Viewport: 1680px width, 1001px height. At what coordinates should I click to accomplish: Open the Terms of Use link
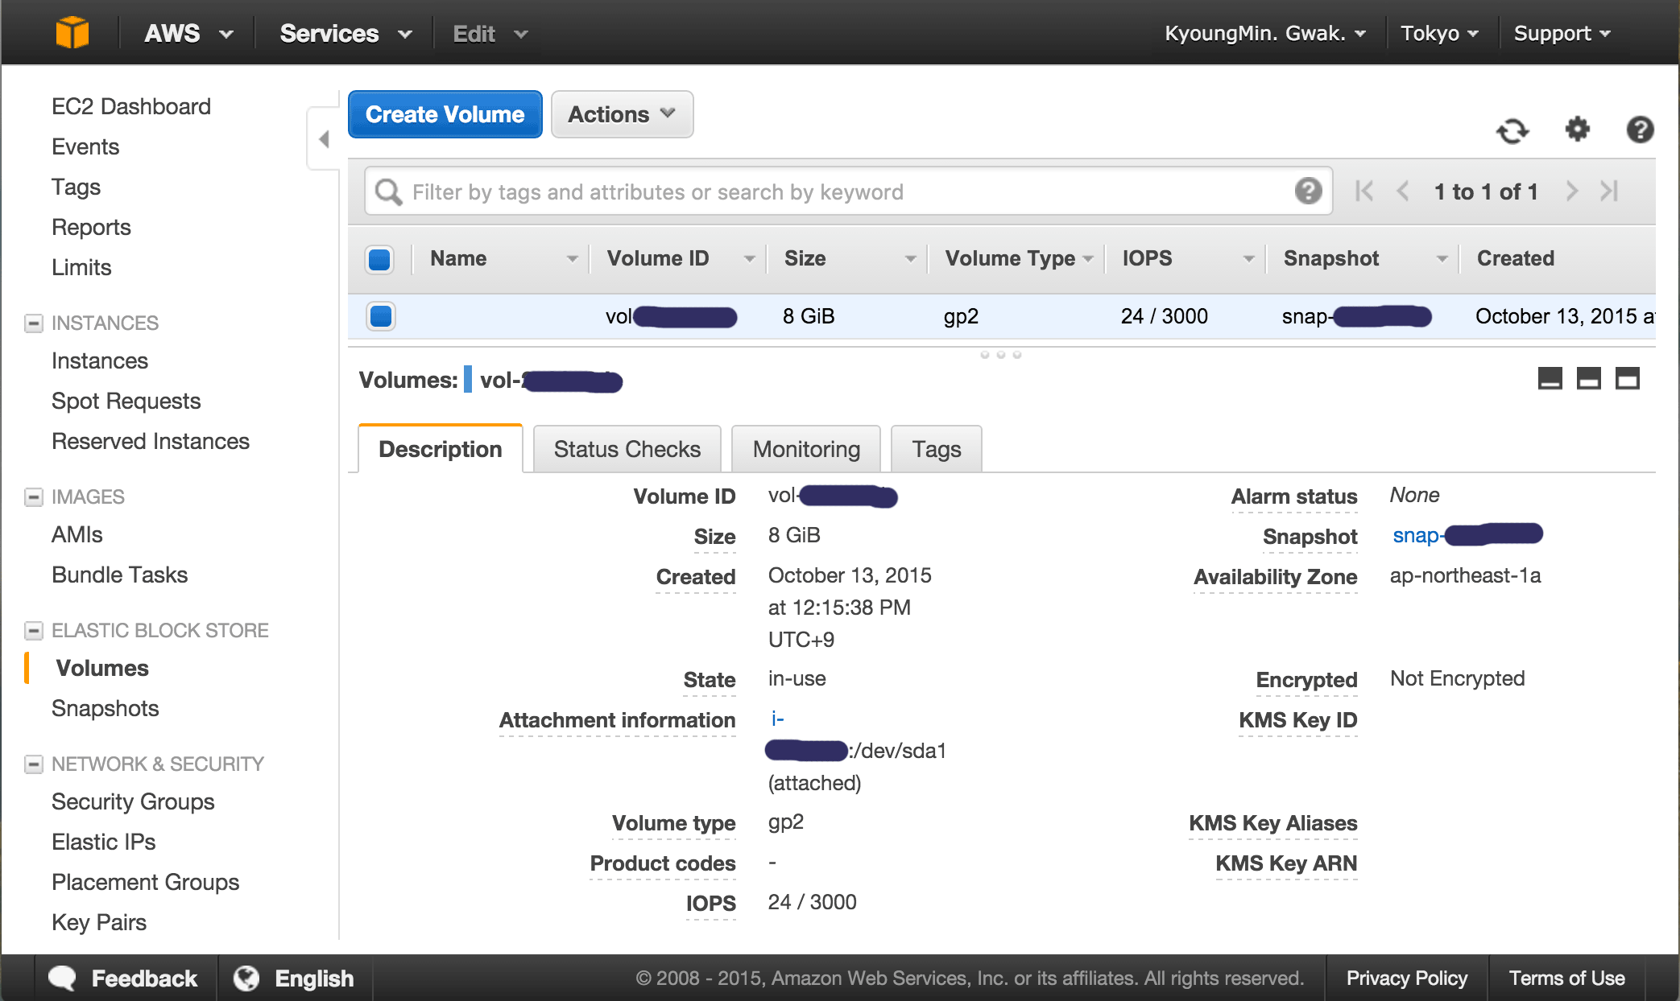click(x=1566, y=978)
